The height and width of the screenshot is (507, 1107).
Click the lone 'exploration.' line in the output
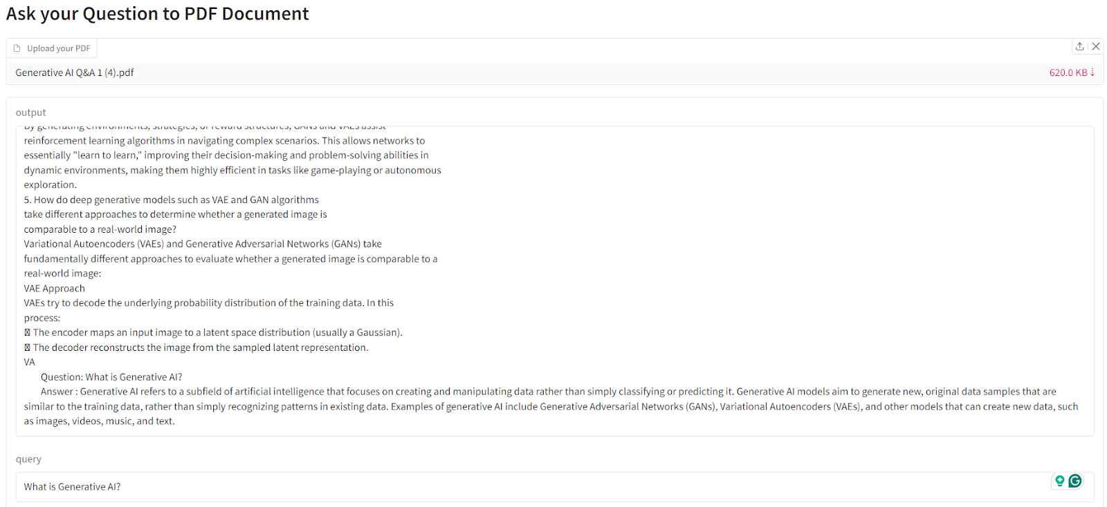[x=51, y=185]
